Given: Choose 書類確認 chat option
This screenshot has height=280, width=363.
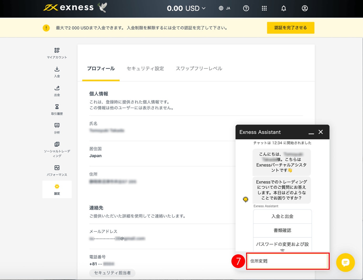Looking at the screenshot, I should (282, 230).
